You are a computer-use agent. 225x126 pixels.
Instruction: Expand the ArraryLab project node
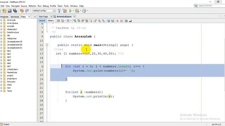1,20
